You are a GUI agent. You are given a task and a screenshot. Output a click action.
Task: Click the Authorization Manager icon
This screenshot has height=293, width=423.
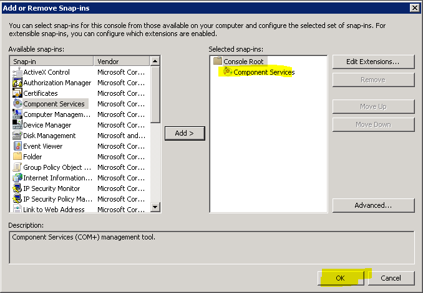17,83
